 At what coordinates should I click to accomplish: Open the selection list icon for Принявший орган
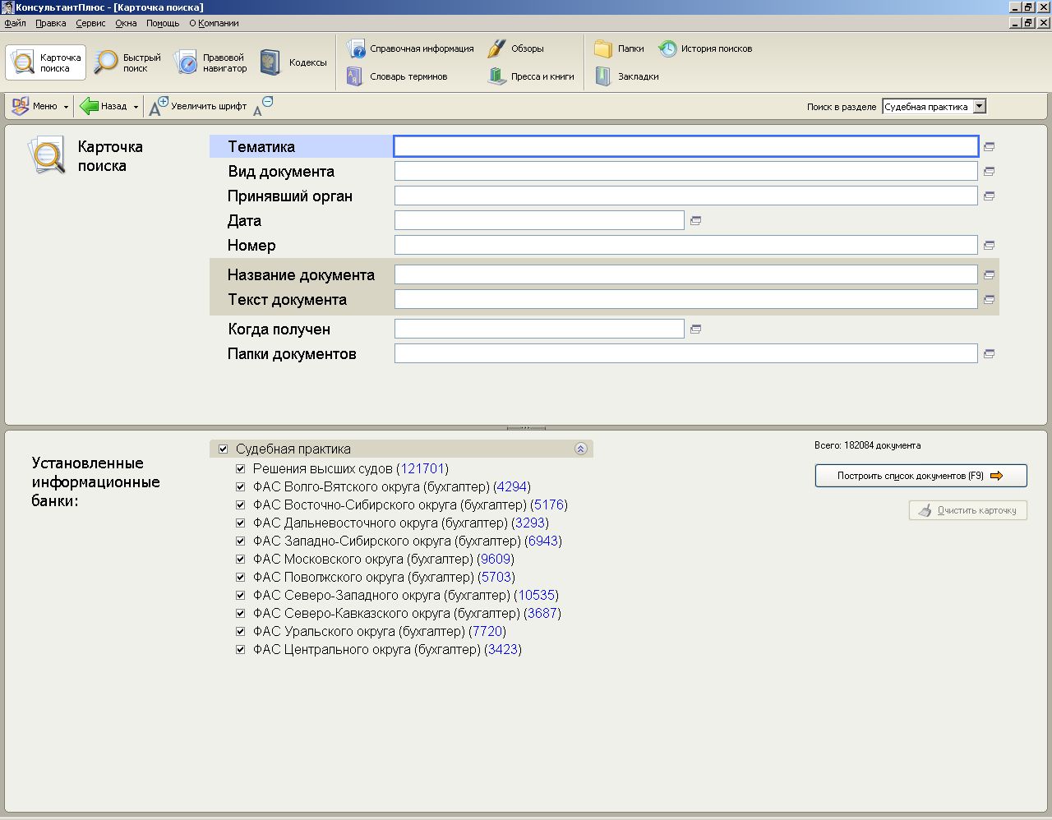[x=990, y=196]
